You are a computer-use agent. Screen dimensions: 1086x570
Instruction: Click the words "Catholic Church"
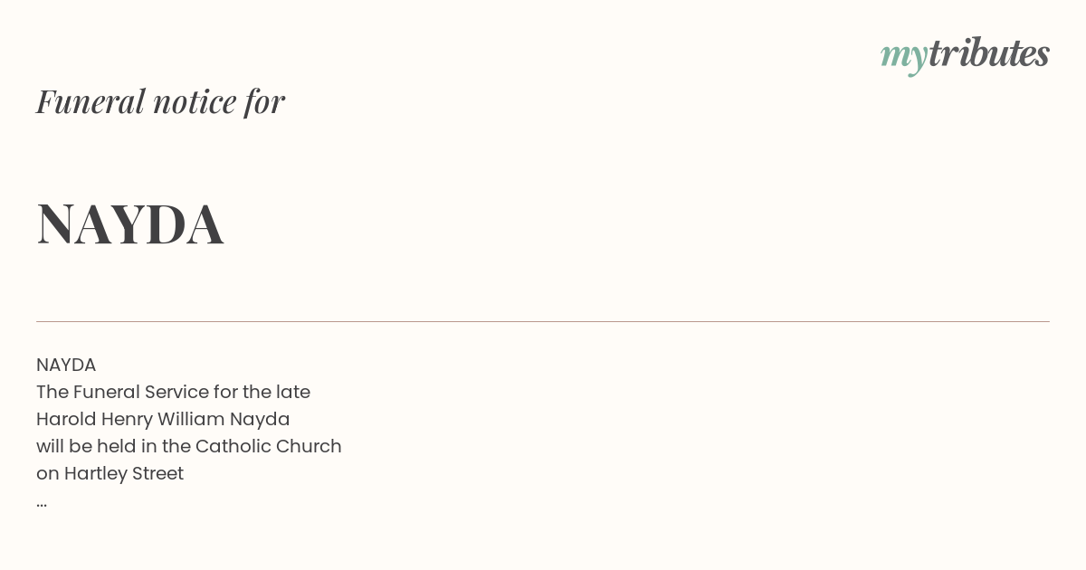click(x=269, y=446)
